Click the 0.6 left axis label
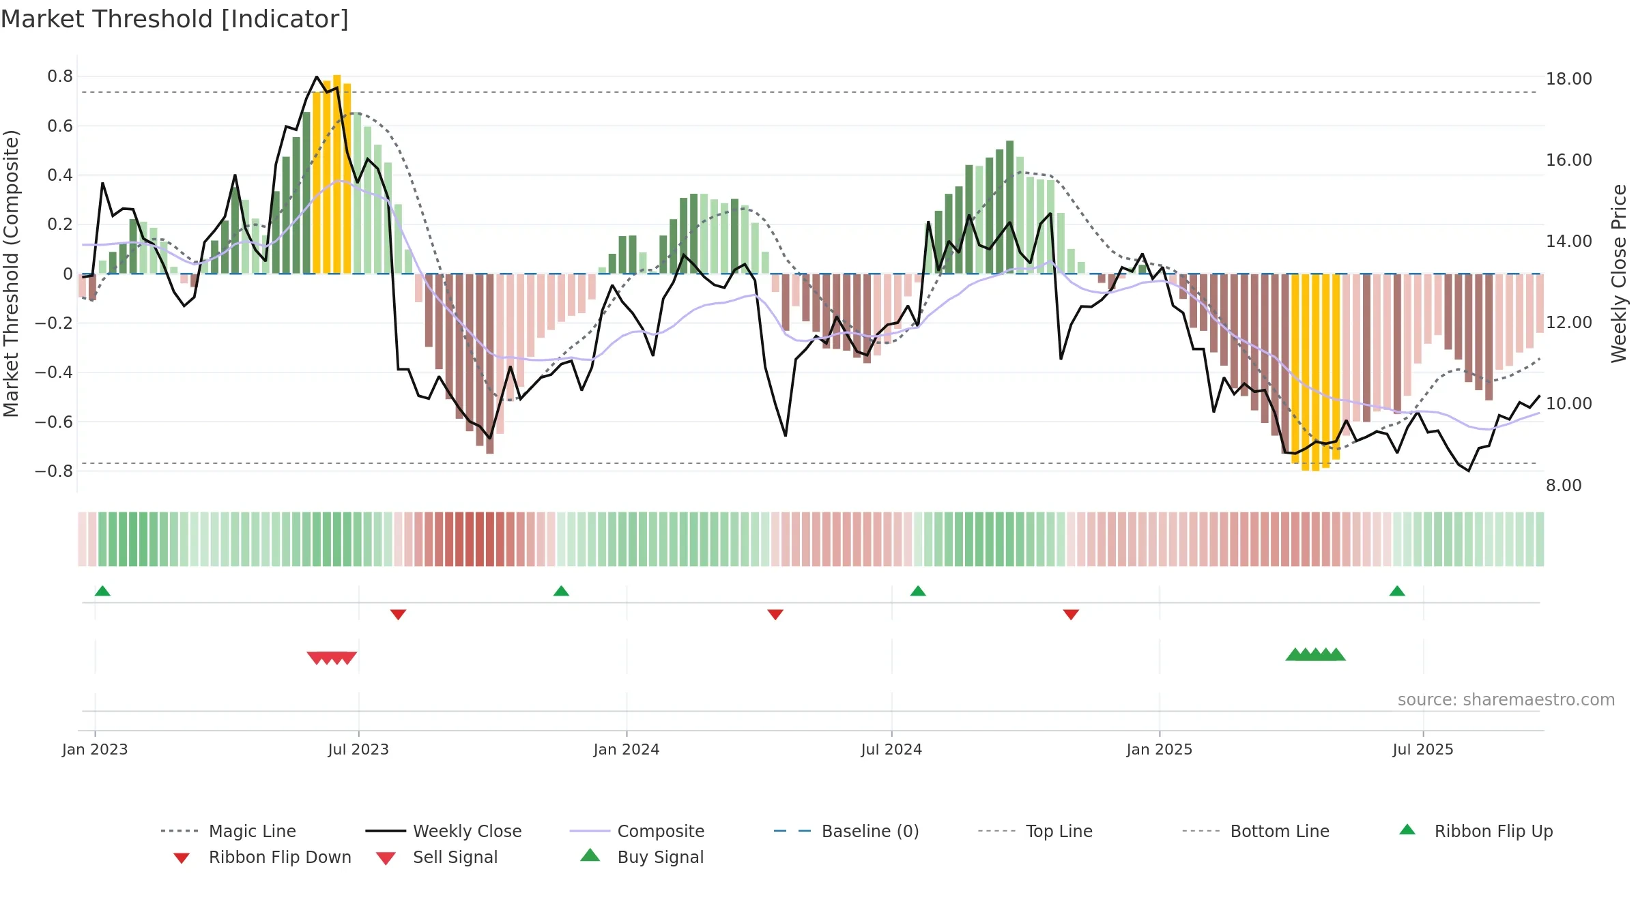Image resolution: width=1638 pixels, height=921 pixels. [x=60, y=126]
